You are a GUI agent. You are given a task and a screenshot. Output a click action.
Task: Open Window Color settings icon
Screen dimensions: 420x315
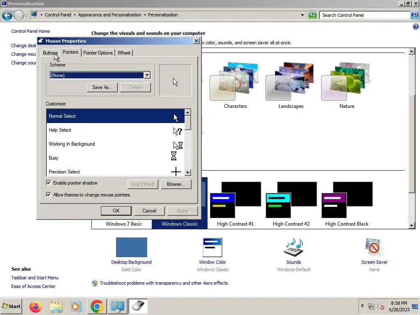212,247
